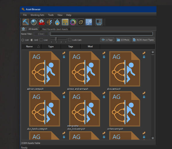
Task: Open the Working Sets menu
Action: tap(37, 15)
